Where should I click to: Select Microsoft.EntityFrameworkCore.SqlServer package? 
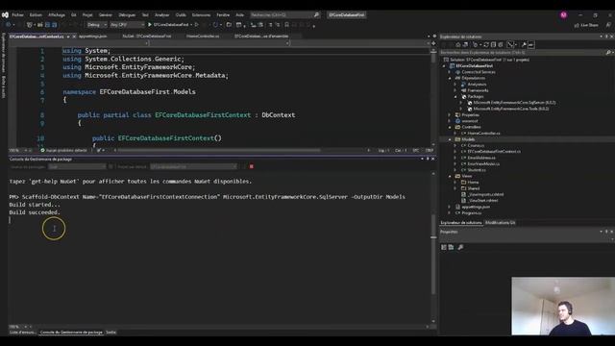click(x=514, y=103)
